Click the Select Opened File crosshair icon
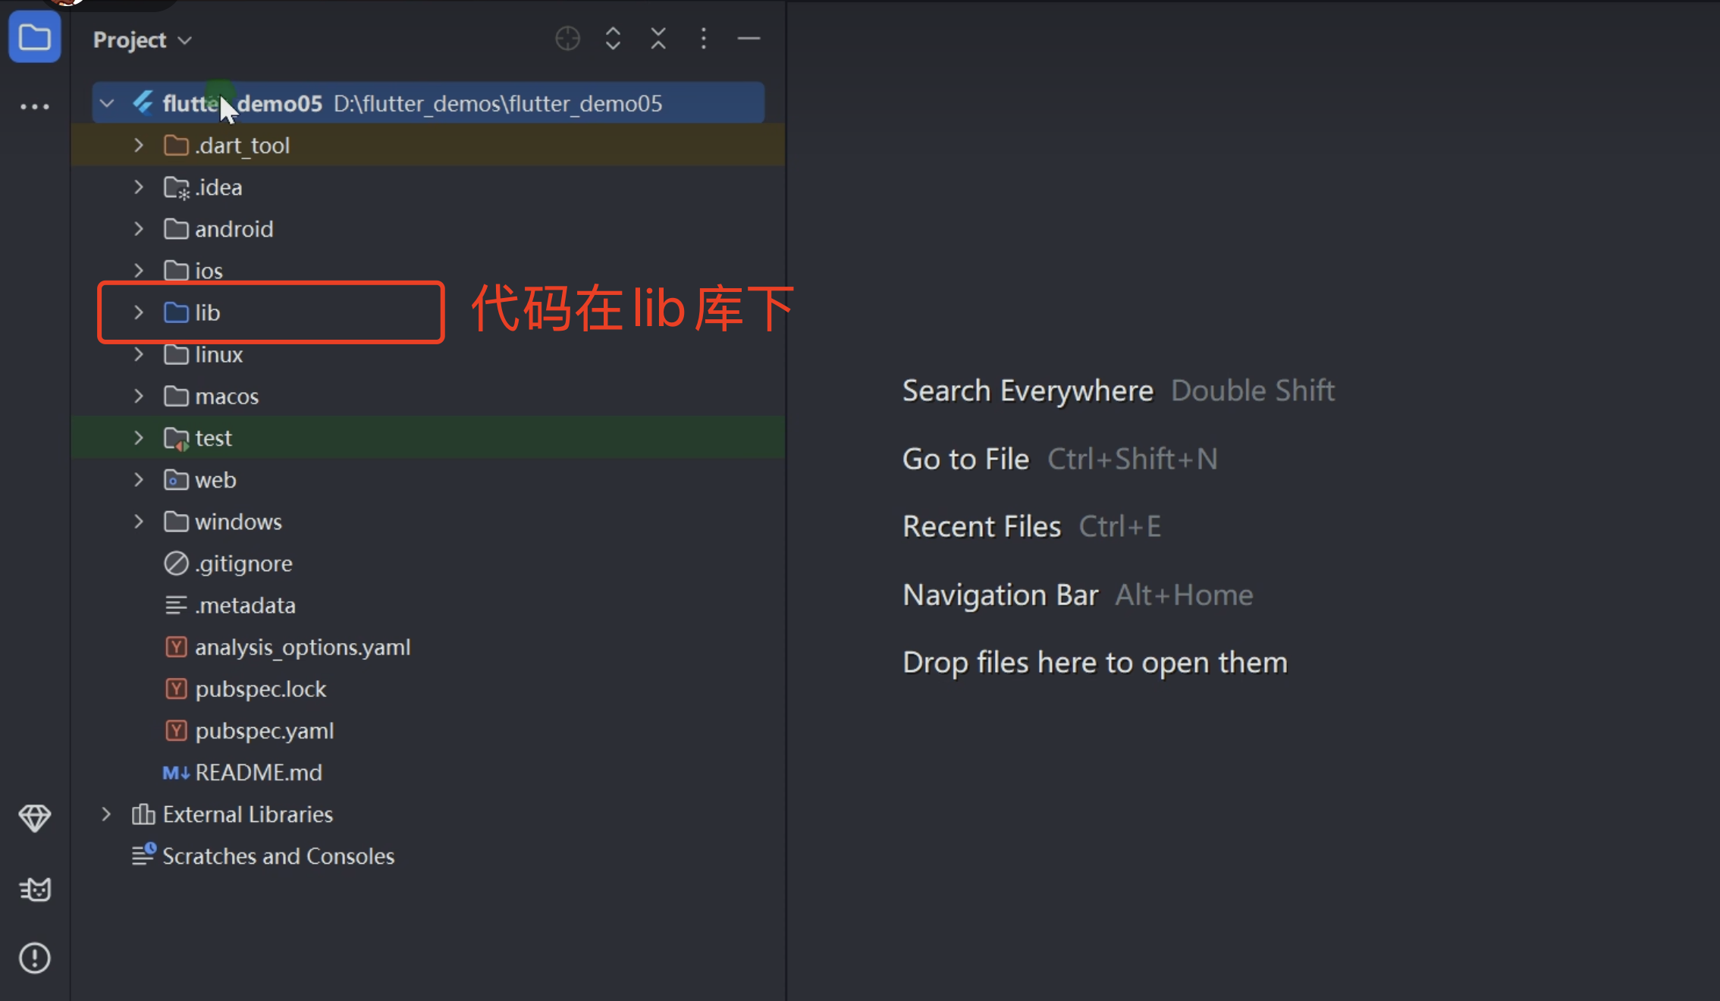 [567, 39]
